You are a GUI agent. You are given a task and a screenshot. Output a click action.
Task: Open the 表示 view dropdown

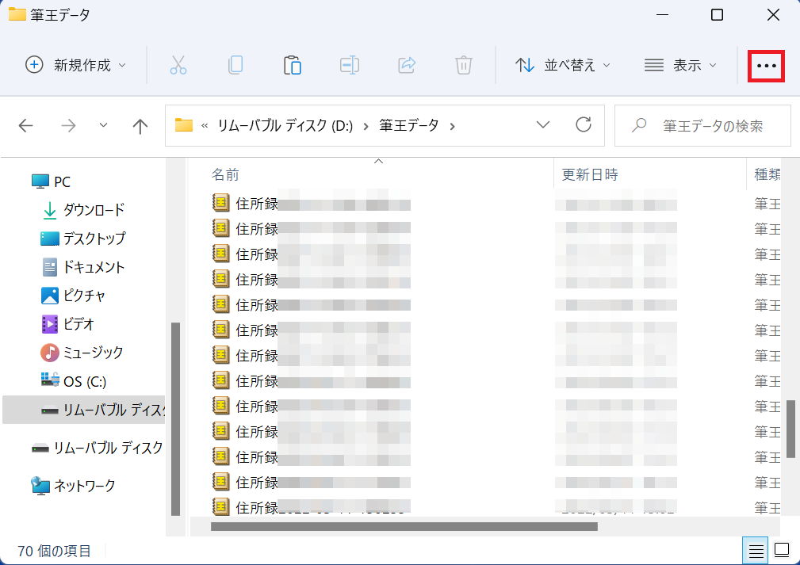(680, 65)
